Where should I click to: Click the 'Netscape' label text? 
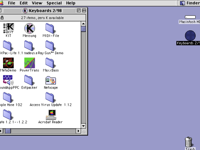click(51, 87)
